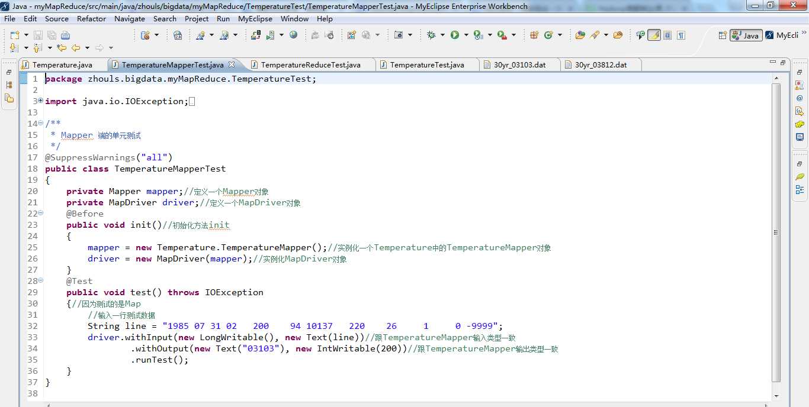809x407 pixels.
Task: Click the class name TemperatureMapperTest in code
Action: click(170, 169)
